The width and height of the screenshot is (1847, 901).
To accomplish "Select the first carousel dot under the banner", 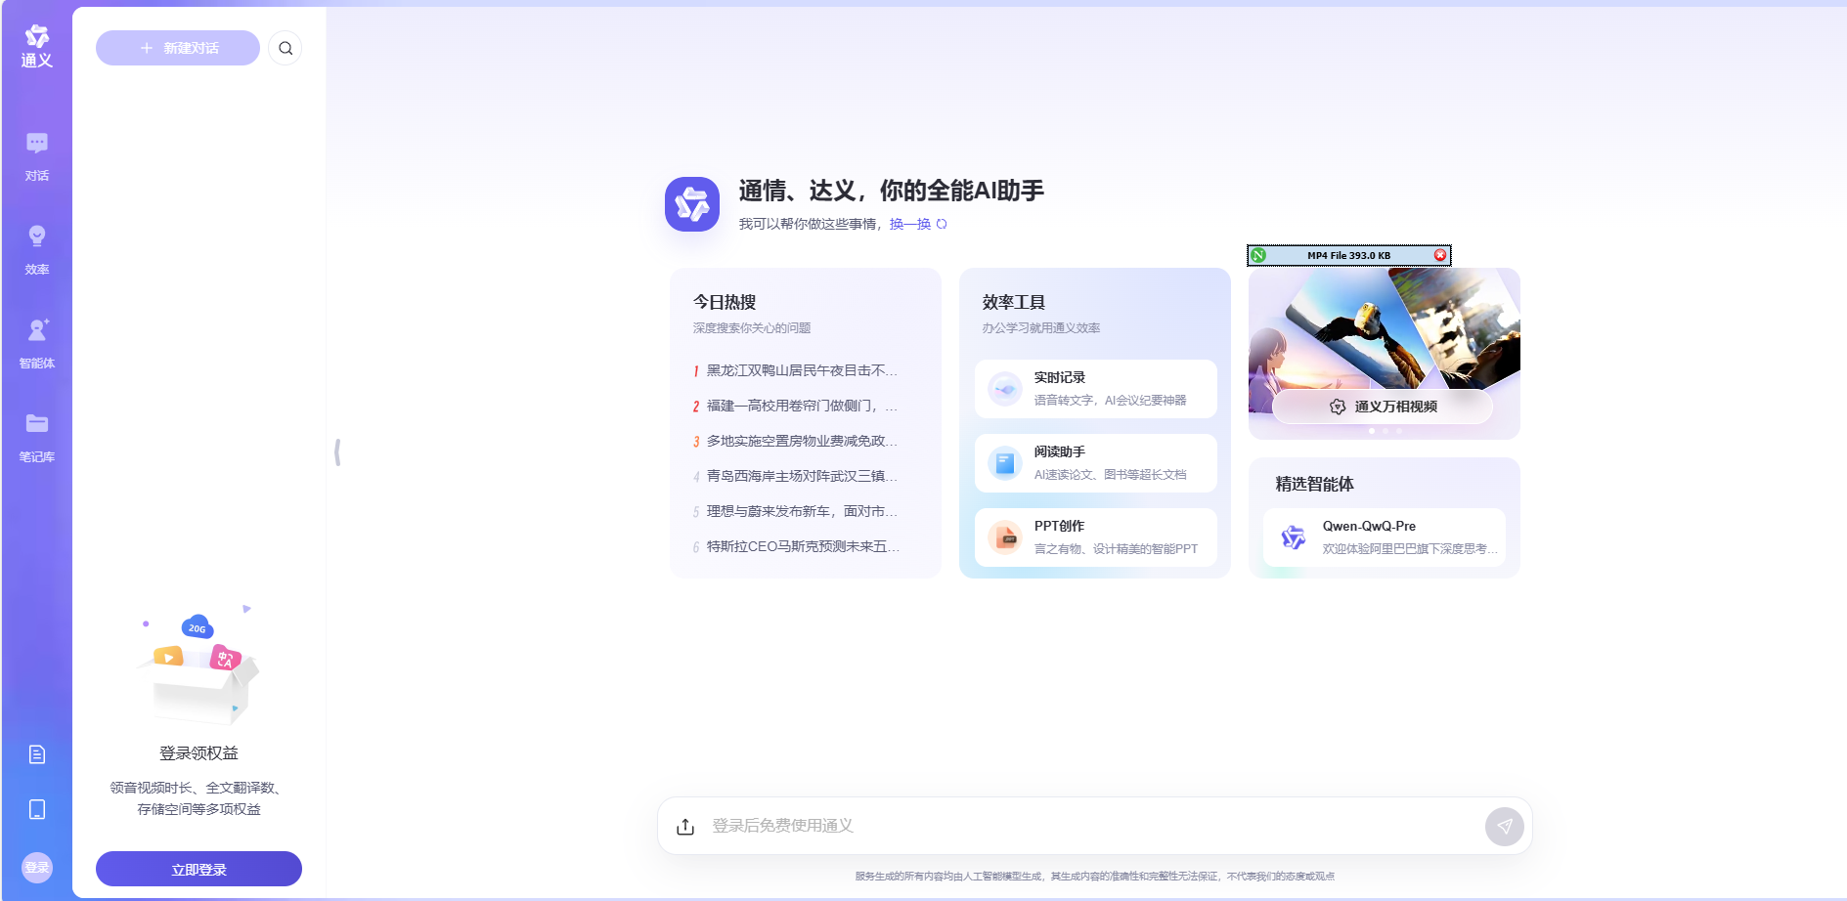I will pos(1372,431).
